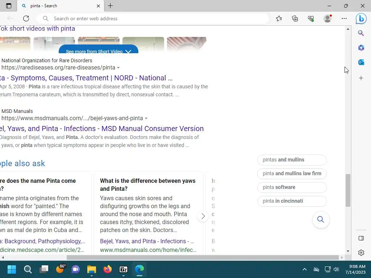Image resolution: width=371 pixels, height=278 pixels.
Task: Open weather widget showing 86°
Action: point(60,269)
